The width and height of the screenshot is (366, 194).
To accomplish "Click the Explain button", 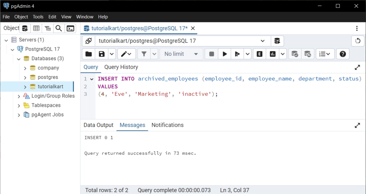I will pyautogui.click(x=259, y=54).
